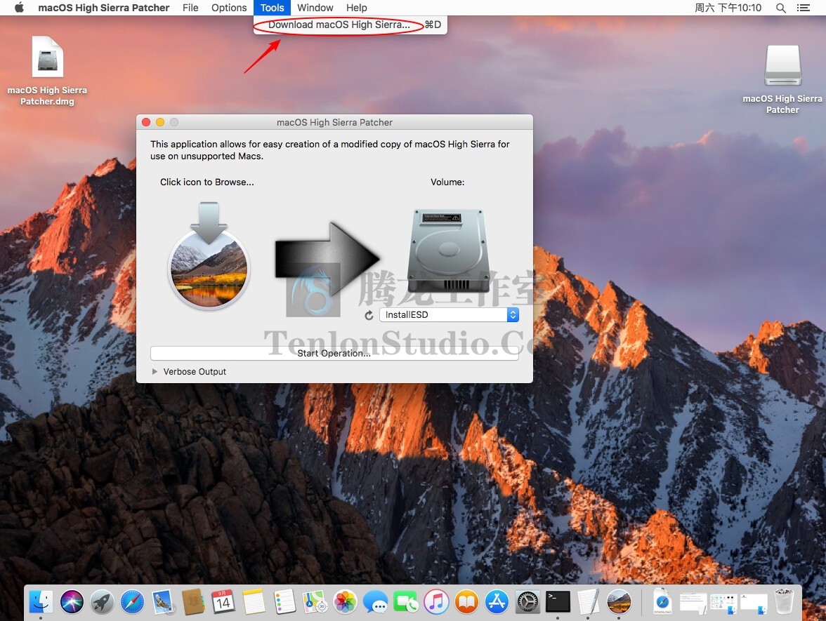The image size is (826, 621).
Task: Open Spotlight search magnifier in menu bar
Action: click(x=781, y=8)
